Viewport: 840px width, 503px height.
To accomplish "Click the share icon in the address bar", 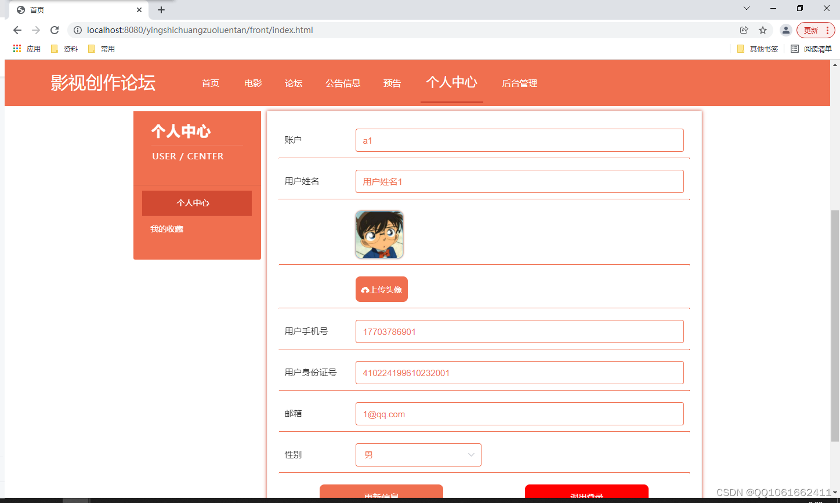I will point(744,30).
